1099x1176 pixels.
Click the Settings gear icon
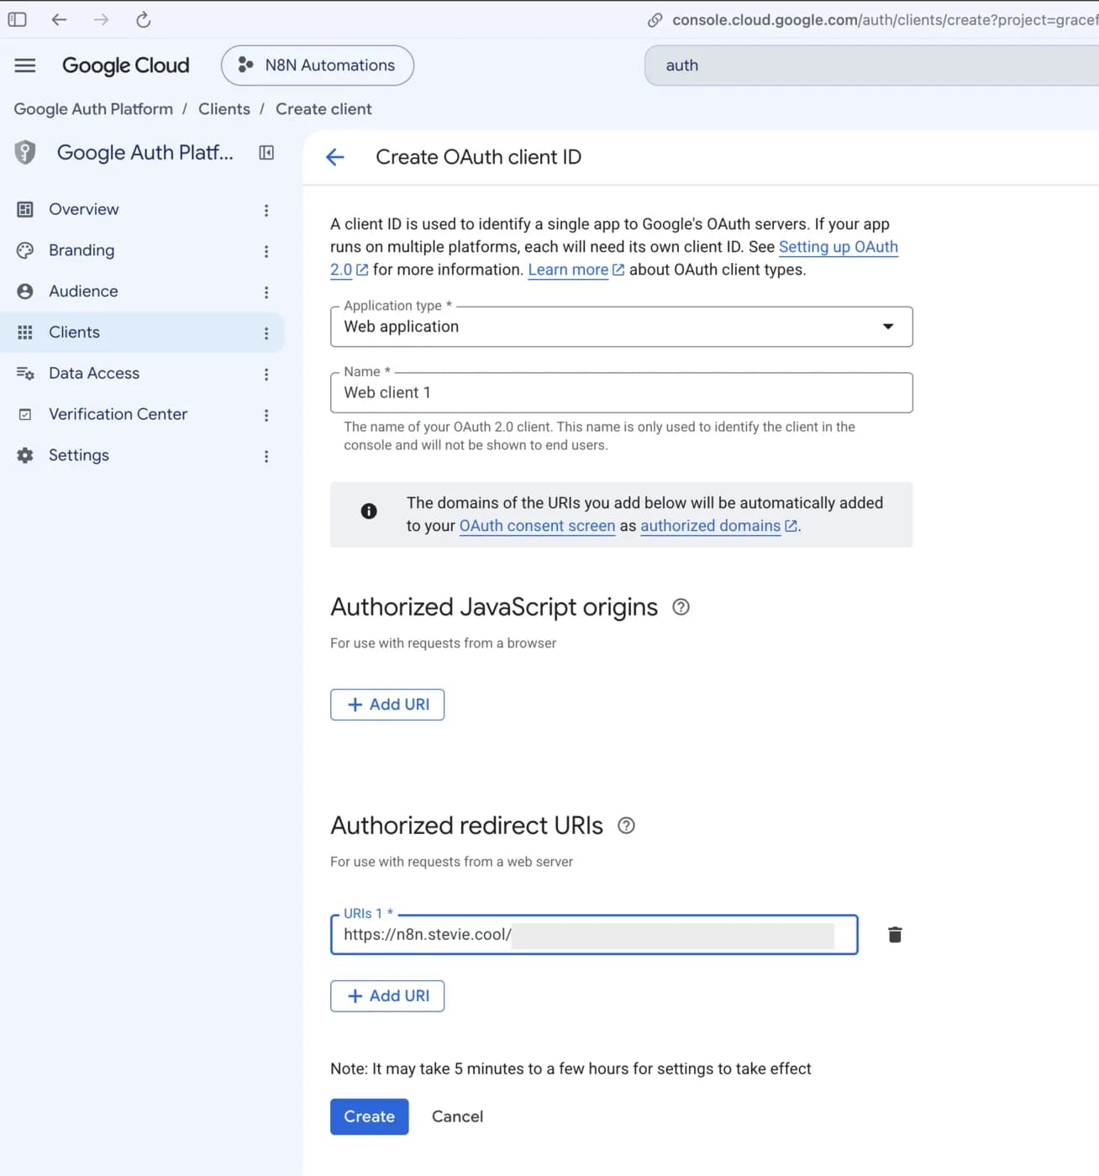click(25, 455)
